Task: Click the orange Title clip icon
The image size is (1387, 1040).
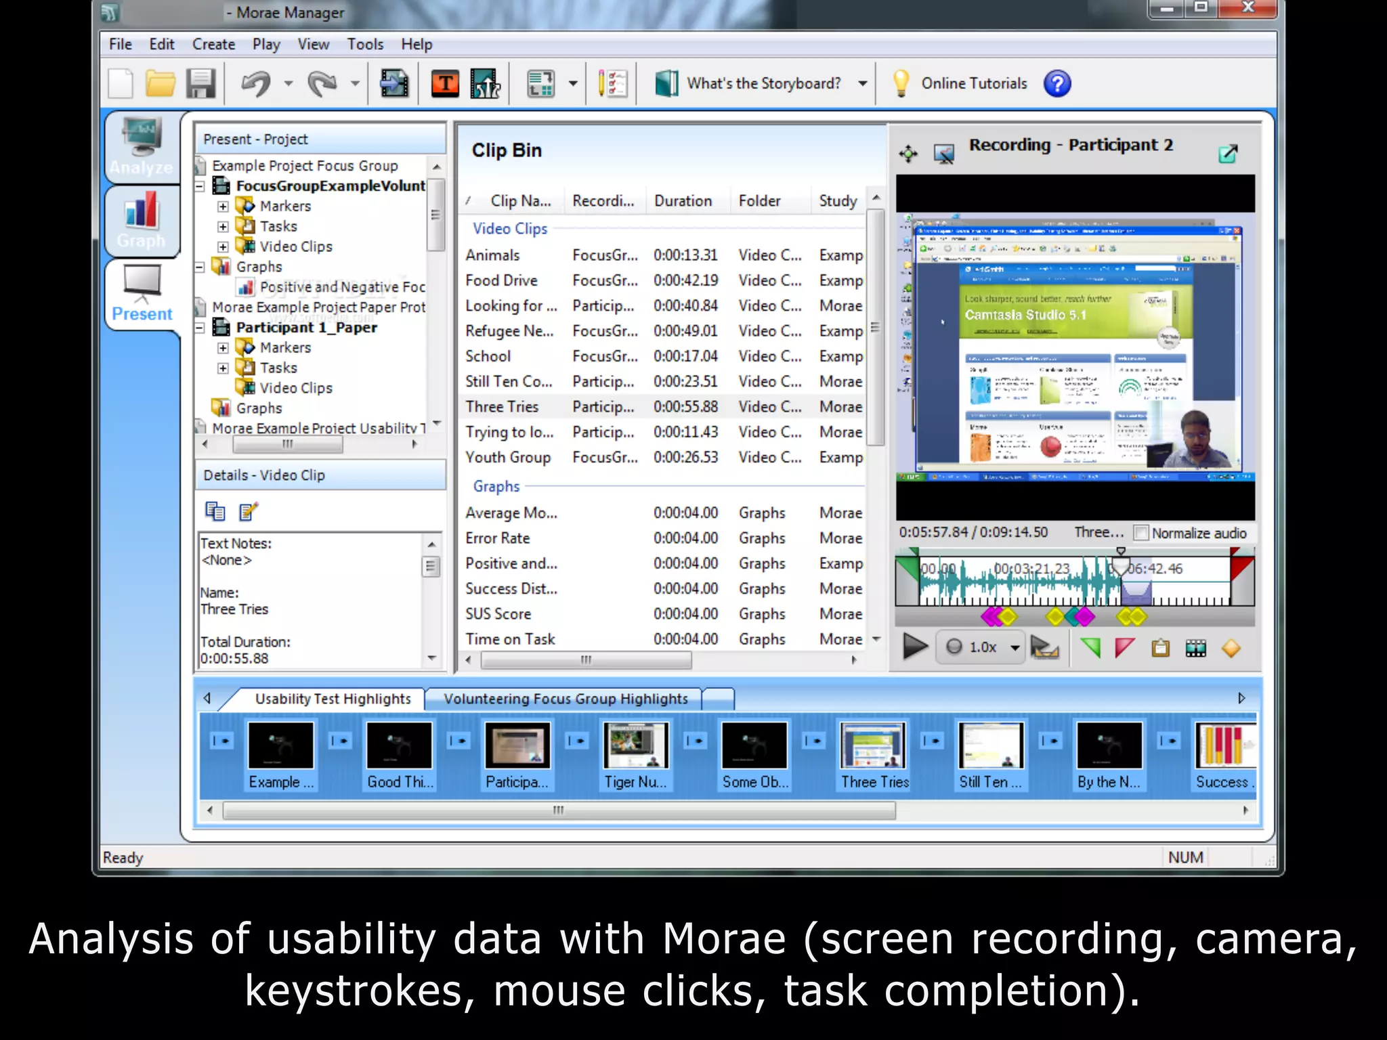Action: [x=445, y=84]
